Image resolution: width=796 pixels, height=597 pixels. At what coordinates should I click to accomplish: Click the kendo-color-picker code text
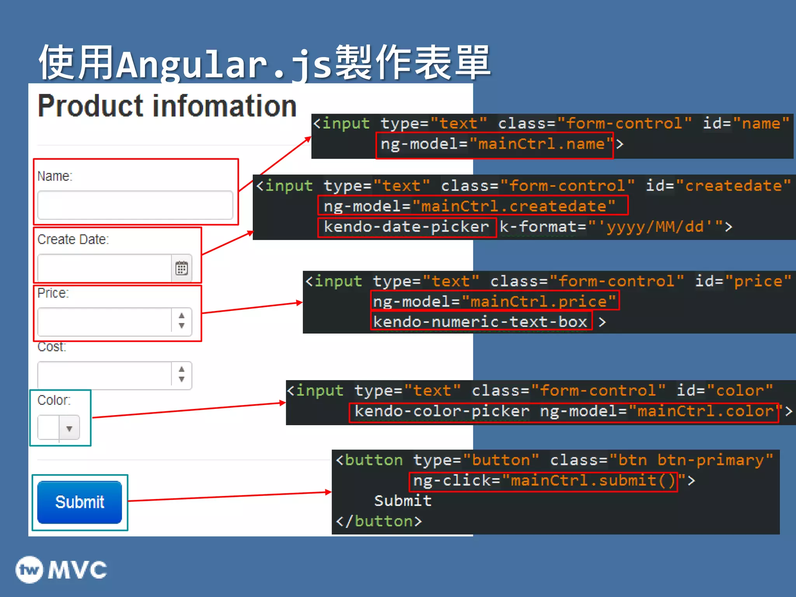point(442,411)
